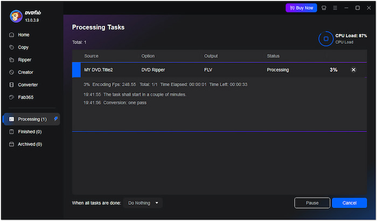
Task: Open Fab365 from the sidebar
Action: point(26,97)
